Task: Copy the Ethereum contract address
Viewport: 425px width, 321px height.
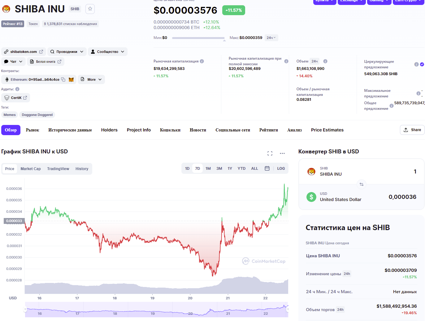Action: pyautogui.click(x=63, y=79)
